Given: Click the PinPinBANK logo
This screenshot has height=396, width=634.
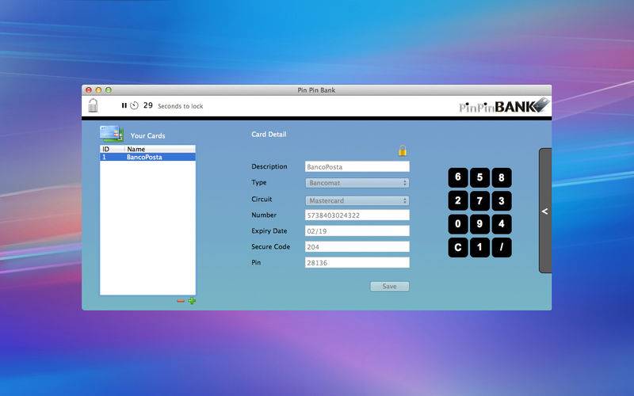Looking at the screenshot, I should coord(504,106).
